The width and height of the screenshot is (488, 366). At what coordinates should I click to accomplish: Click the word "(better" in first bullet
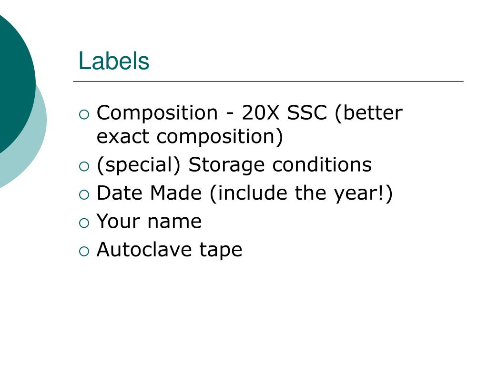pos(368,112)
